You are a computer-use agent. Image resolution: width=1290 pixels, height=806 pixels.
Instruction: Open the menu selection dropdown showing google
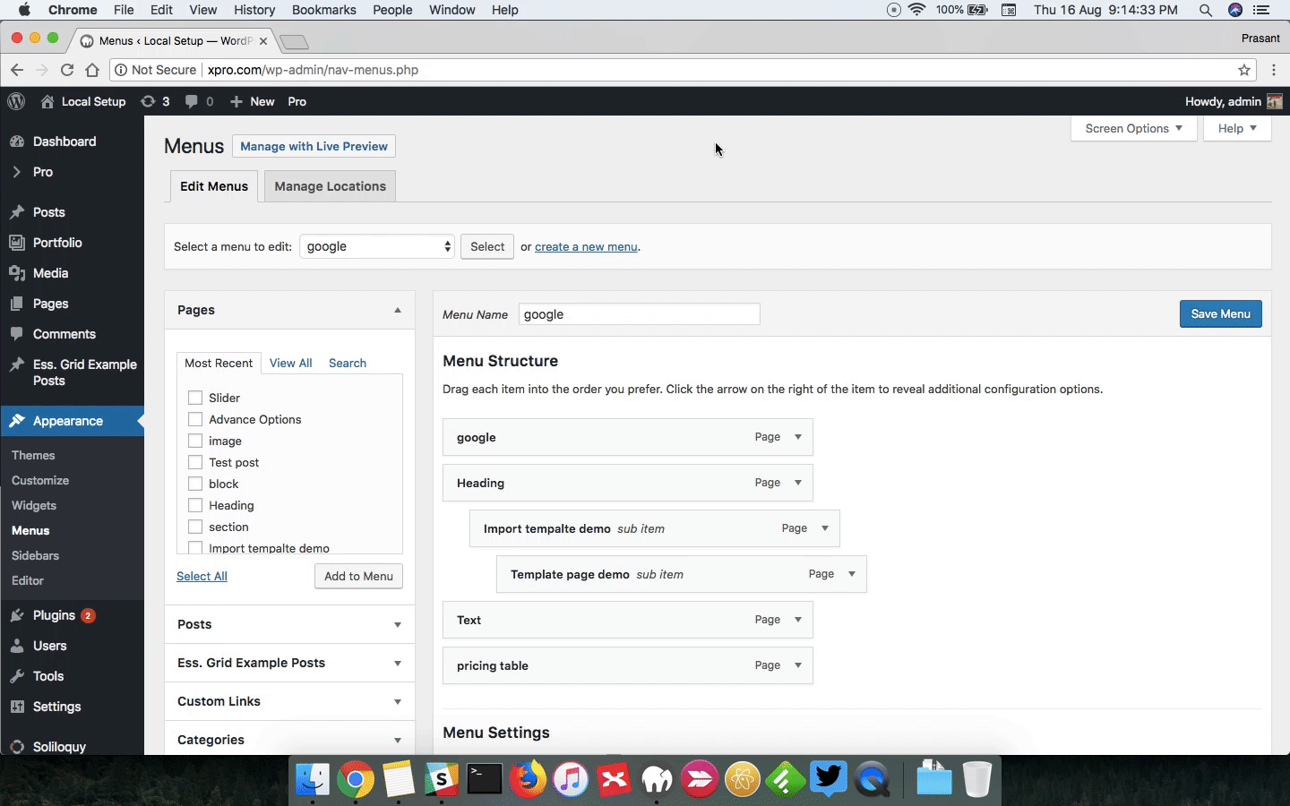coord(377,246)
